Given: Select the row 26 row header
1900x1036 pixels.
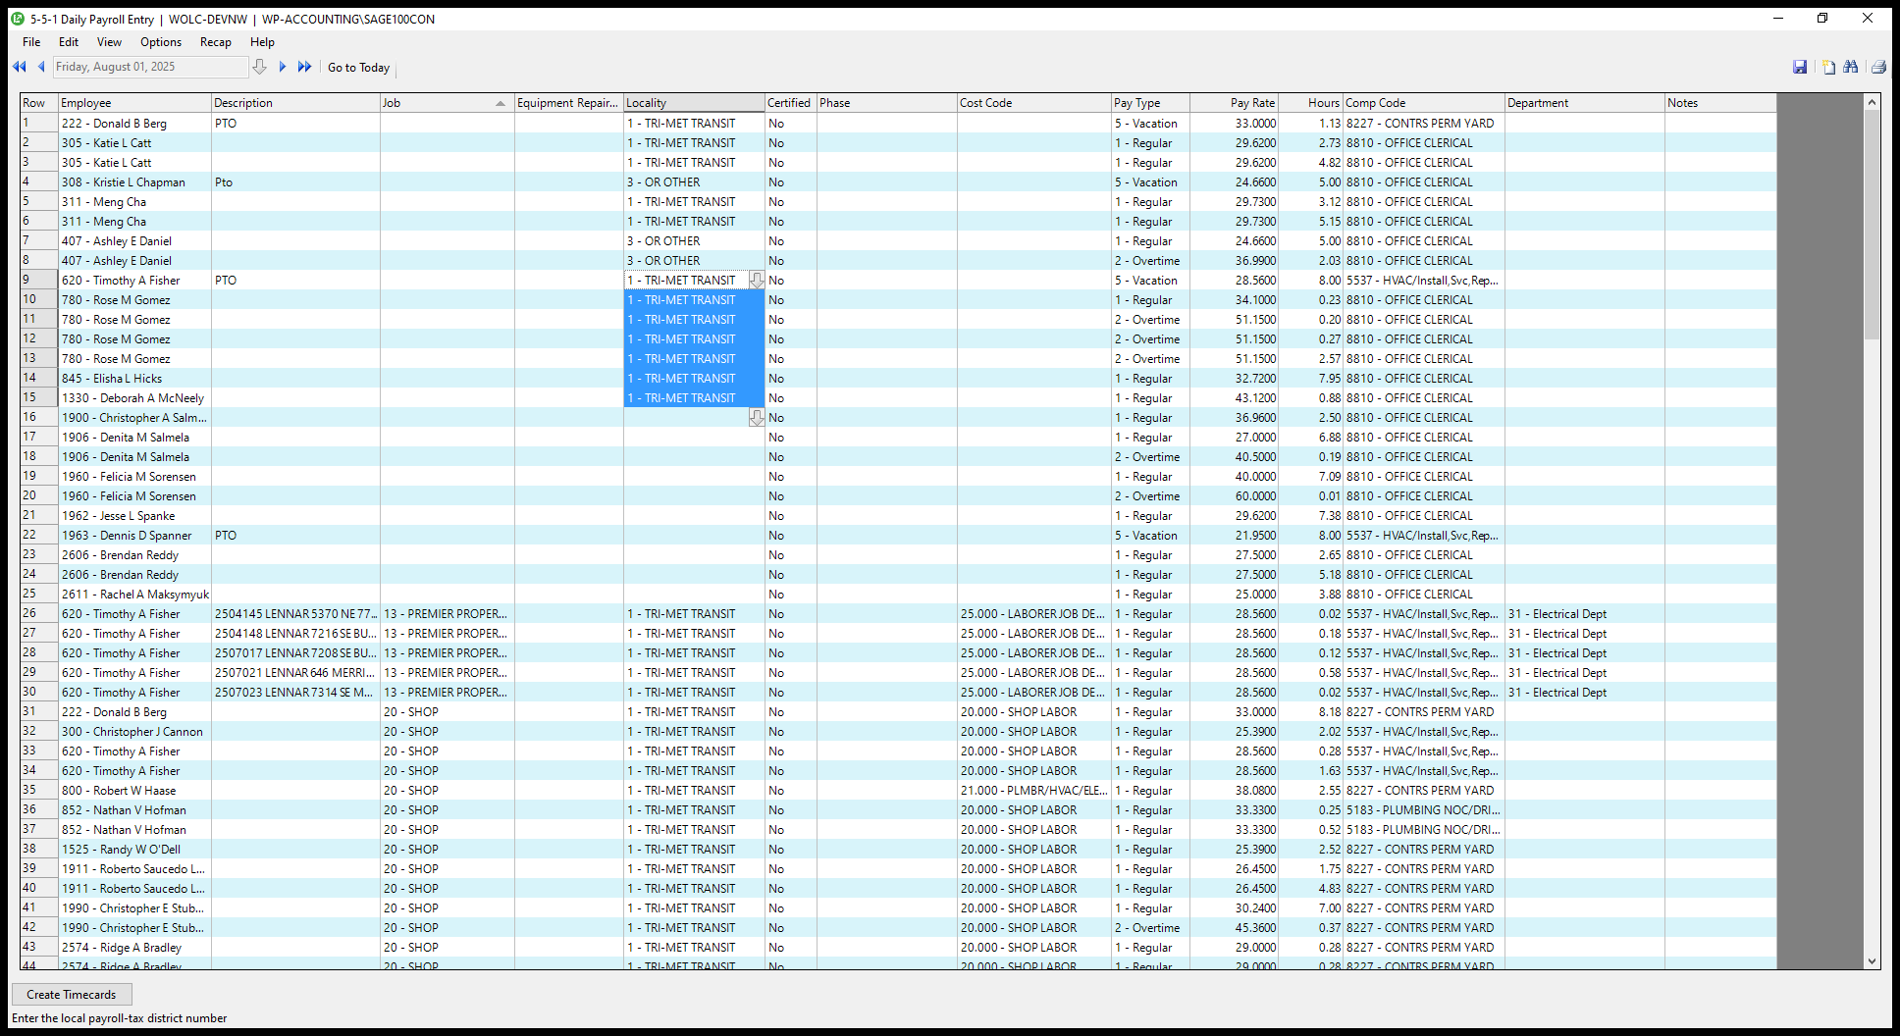Looking at the screenshot, I should (x=38, y=614).
